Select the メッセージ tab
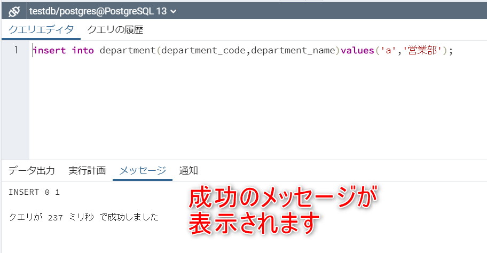The height and width of the screenshot is (253, 487). (x=143, y=170)
